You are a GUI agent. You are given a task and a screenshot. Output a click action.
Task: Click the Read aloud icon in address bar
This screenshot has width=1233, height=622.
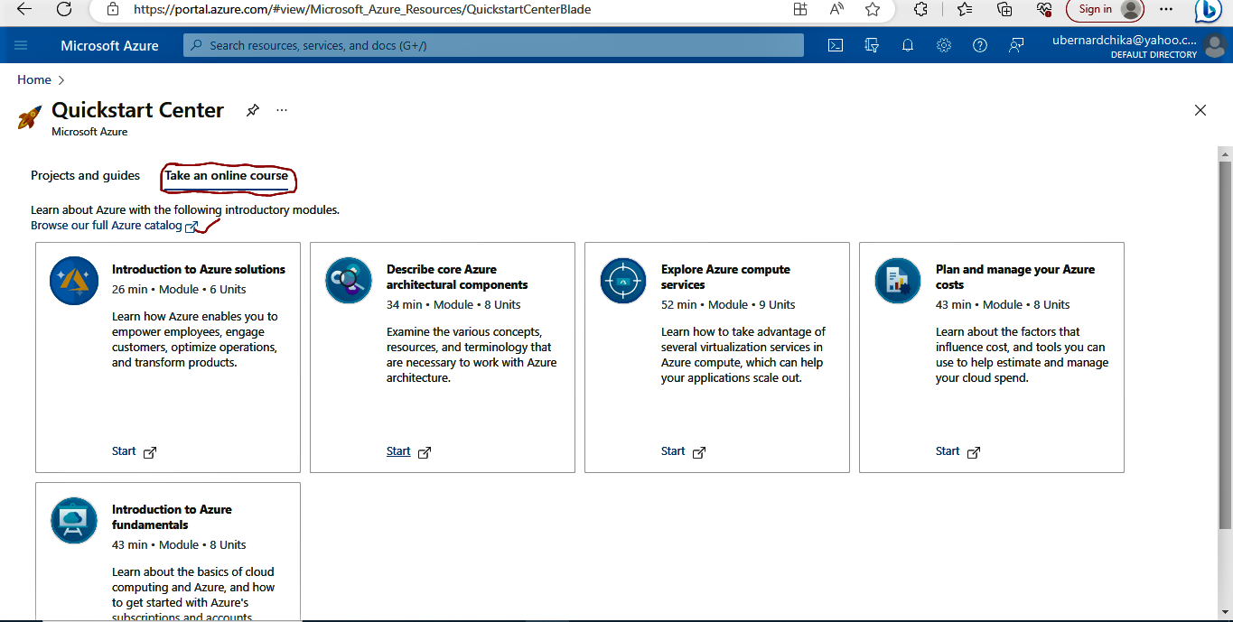[x=836, y=9]
